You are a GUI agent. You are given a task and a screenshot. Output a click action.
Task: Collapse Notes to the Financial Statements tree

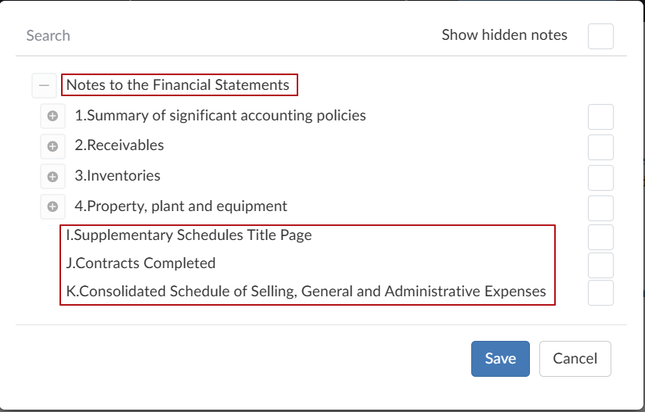tap(44, 85)
